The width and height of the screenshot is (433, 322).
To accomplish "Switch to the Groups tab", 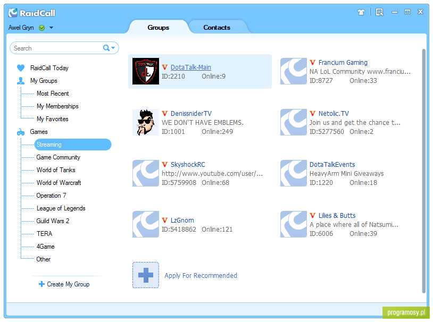I will pos(158,27).
